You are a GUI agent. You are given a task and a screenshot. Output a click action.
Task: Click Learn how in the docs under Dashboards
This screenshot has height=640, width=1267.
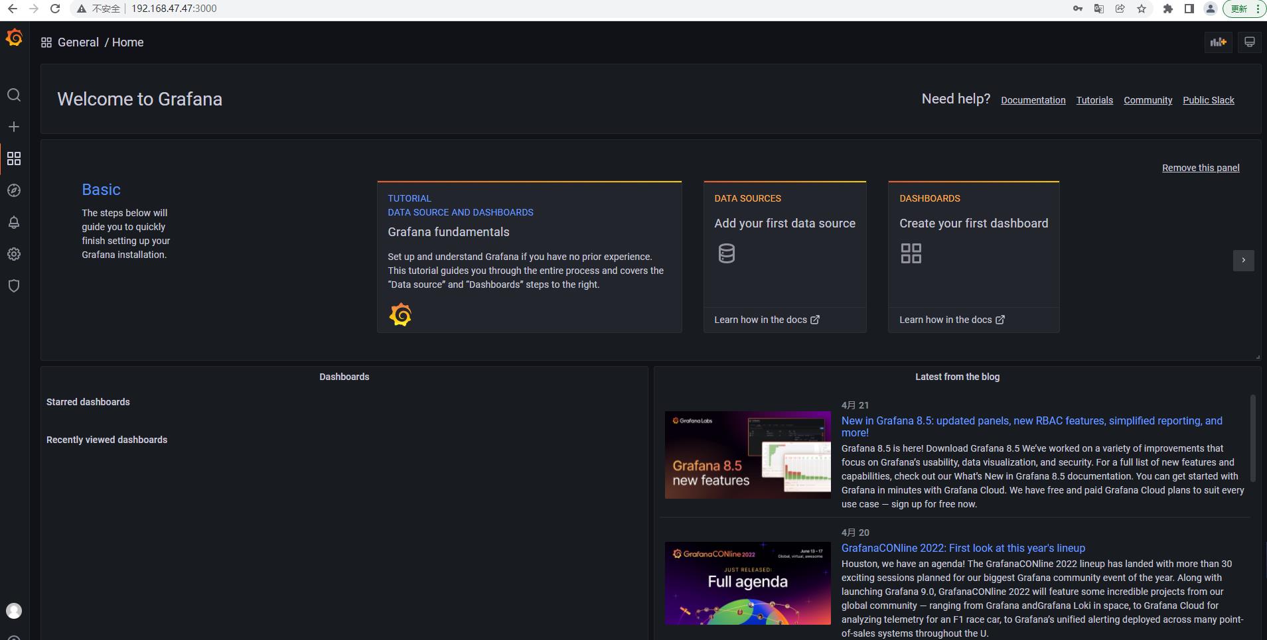coord(952,320)
